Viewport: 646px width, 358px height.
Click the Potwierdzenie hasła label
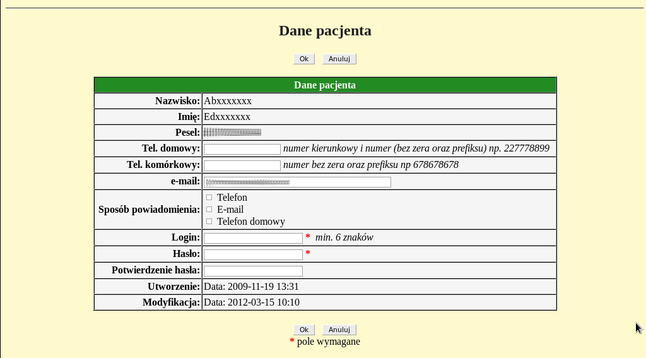pyautogui.click(x=156, y=270)
